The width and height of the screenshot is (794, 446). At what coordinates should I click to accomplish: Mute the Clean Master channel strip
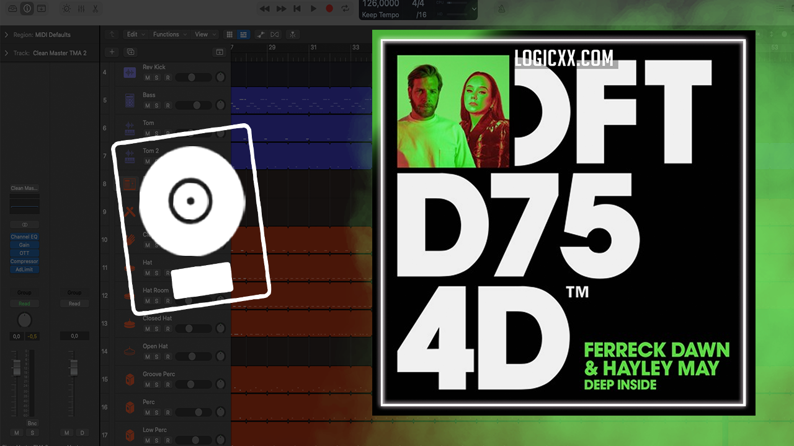17,432
